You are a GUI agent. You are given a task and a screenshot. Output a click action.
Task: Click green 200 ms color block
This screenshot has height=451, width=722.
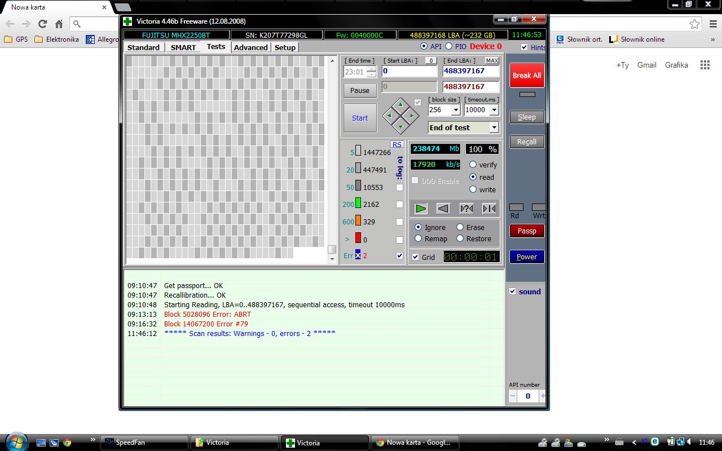click(358, 204)
